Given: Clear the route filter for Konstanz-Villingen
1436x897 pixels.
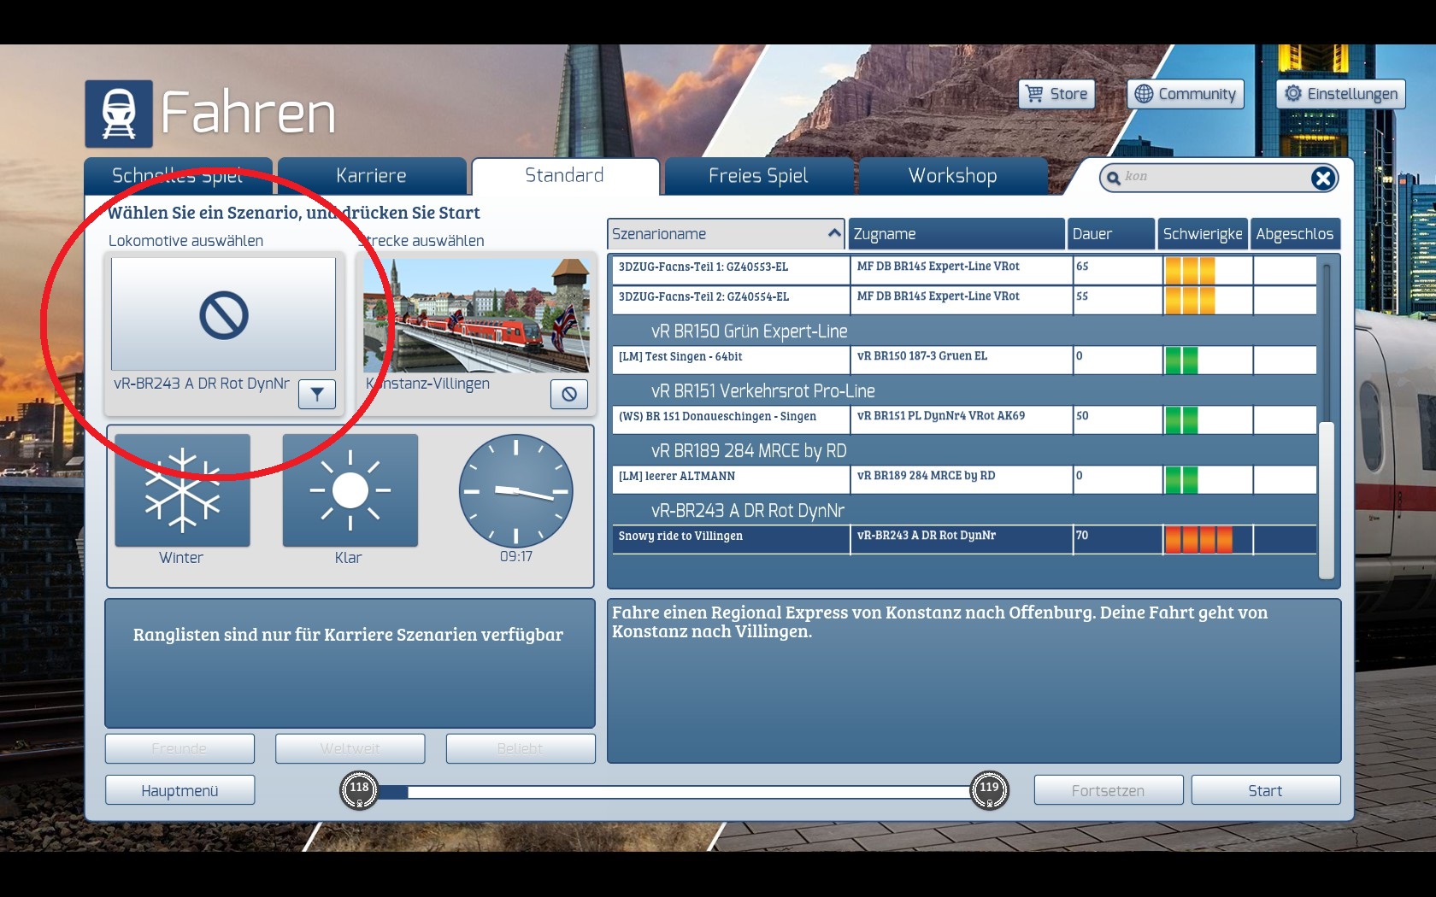Looking at the screenshot, I should tap(568, 394).
